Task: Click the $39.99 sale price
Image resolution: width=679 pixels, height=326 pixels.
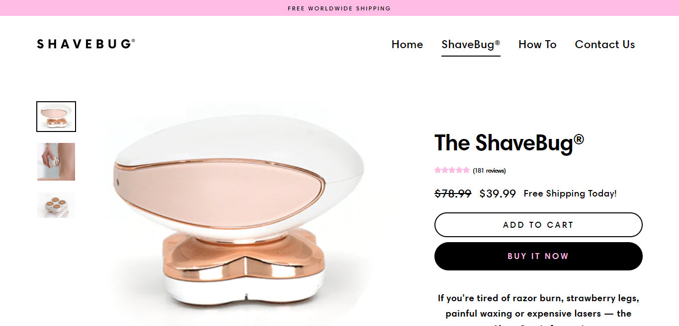Action: click(x=498, y=194)
